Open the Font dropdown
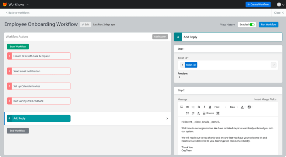This screenshot has height=157, width=286. [x=220, y=107]
